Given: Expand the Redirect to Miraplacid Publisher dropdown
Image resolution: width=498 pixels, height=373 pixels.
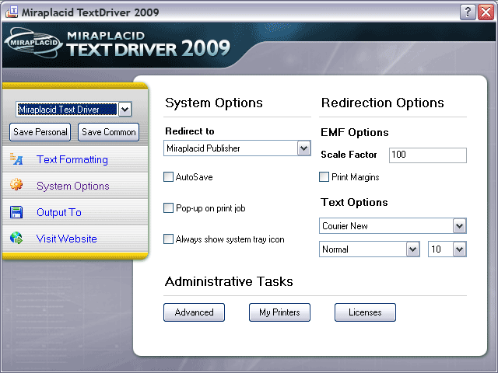Looking at the screenshot, I should (303, 148).
